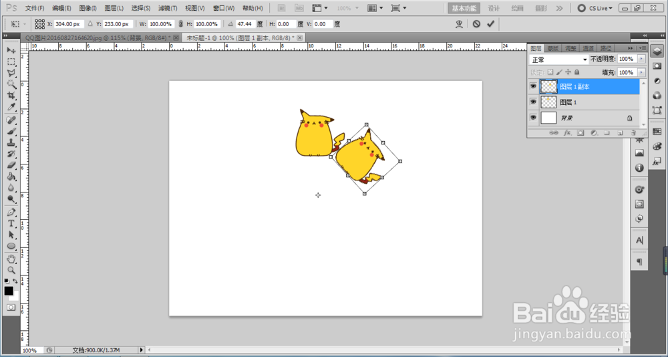This screenshot has height=357, width=668.
Task: Select the Magic Wand tool
Action: (x=11, y=84)
